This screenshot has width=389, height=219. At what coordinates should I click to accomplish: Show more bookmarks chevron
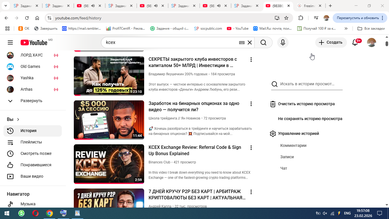pos(346,29)
